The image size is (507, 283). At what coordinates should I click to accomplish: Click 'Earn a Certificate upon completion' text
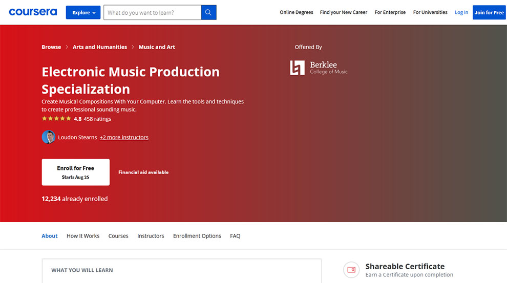pos(409,275)
